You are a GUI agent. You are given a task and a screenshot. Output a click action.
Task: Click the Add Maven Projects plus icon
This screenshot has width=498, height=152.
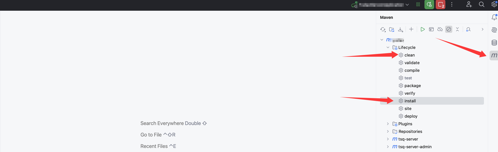pos(411,29)
